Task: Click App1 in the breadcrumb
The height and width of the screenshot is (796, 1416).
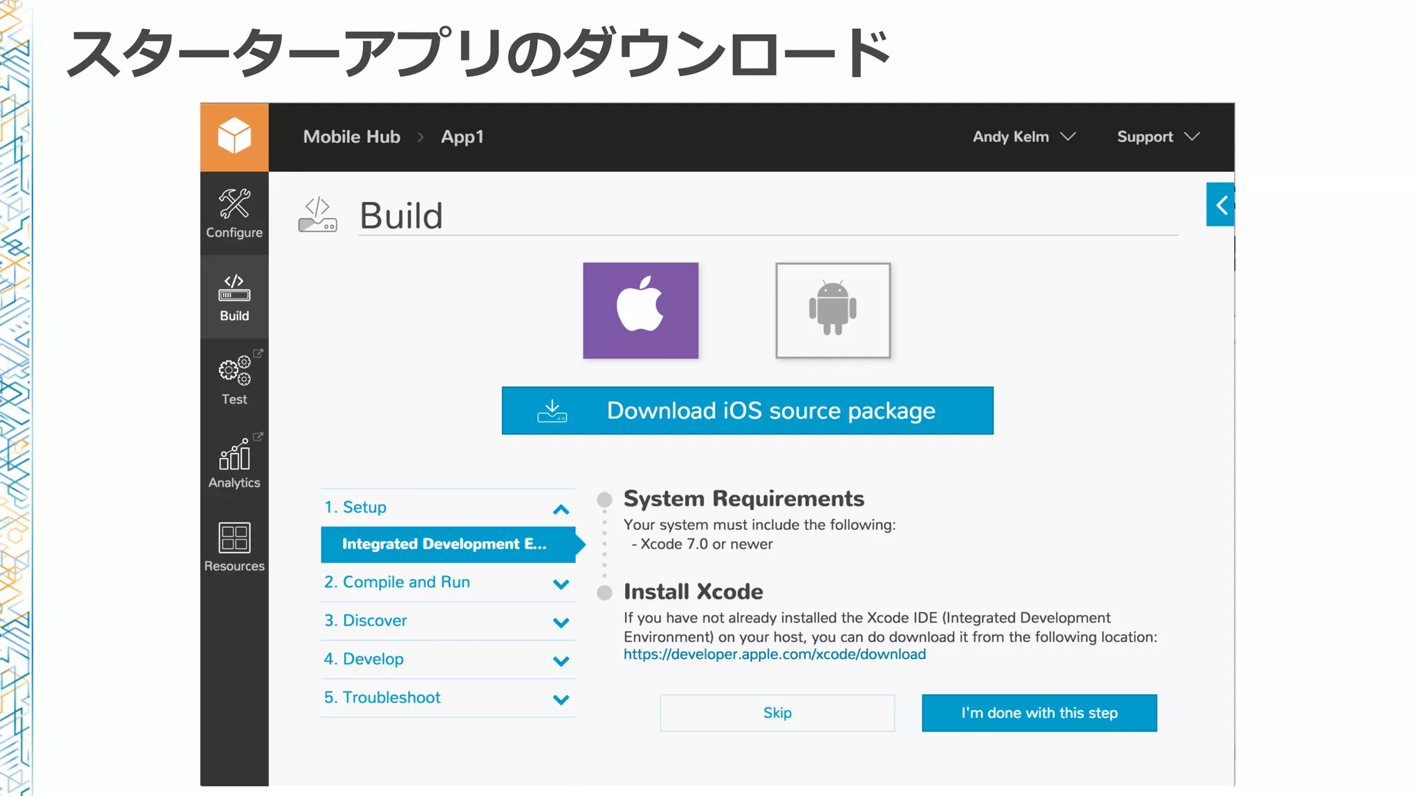Action: tap(463, 137)
